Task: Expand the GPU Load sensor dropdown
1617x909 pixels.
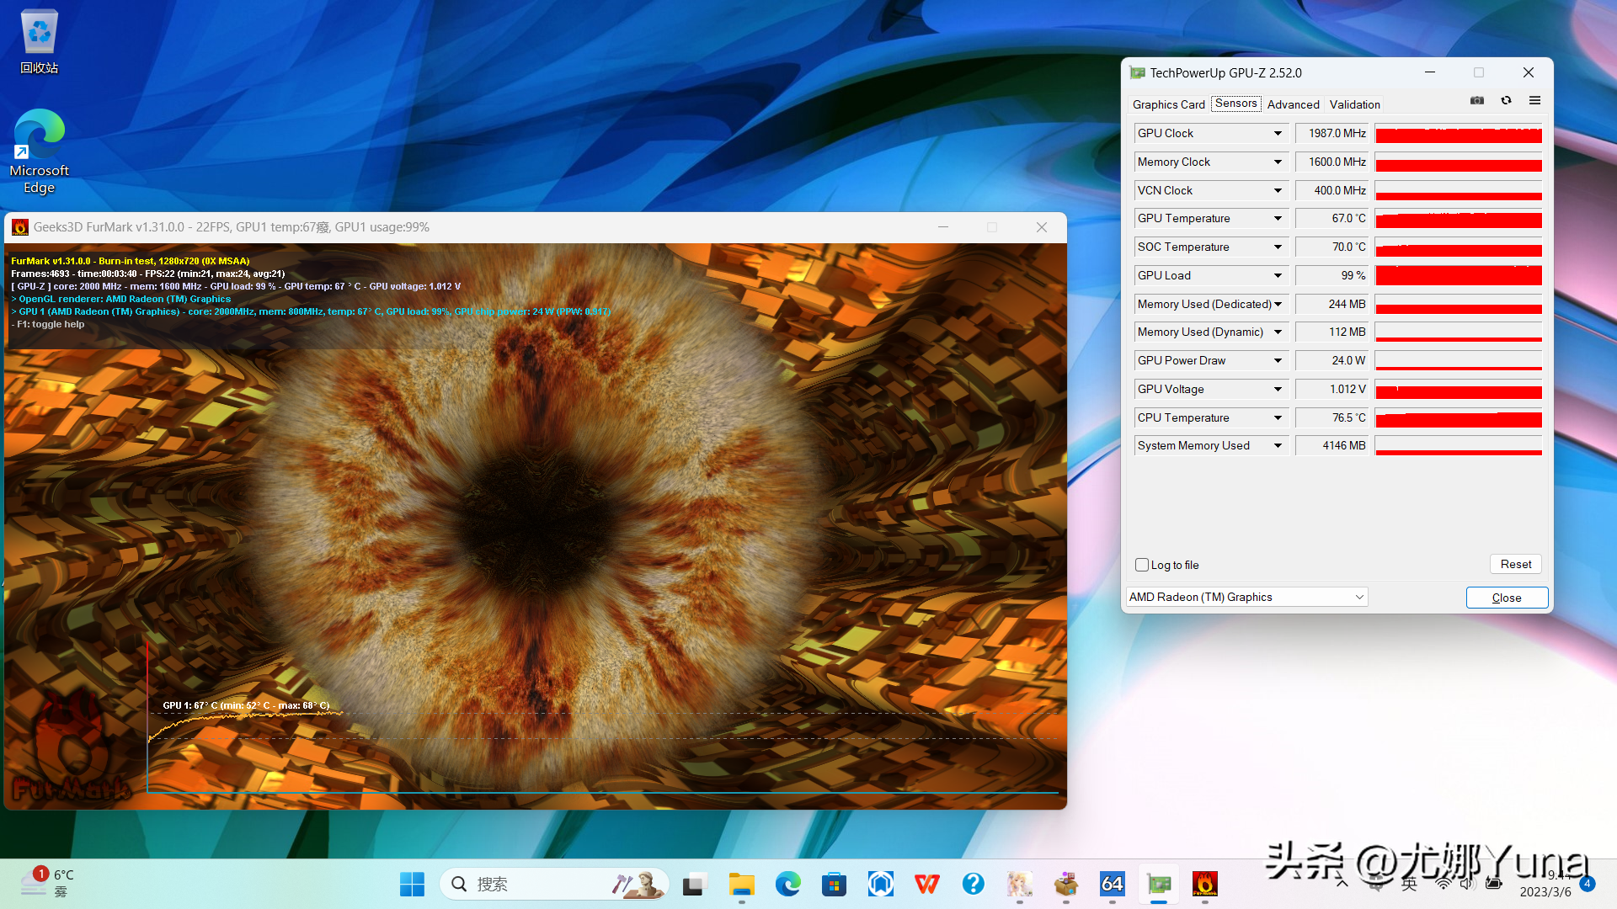Action: 1278,275
